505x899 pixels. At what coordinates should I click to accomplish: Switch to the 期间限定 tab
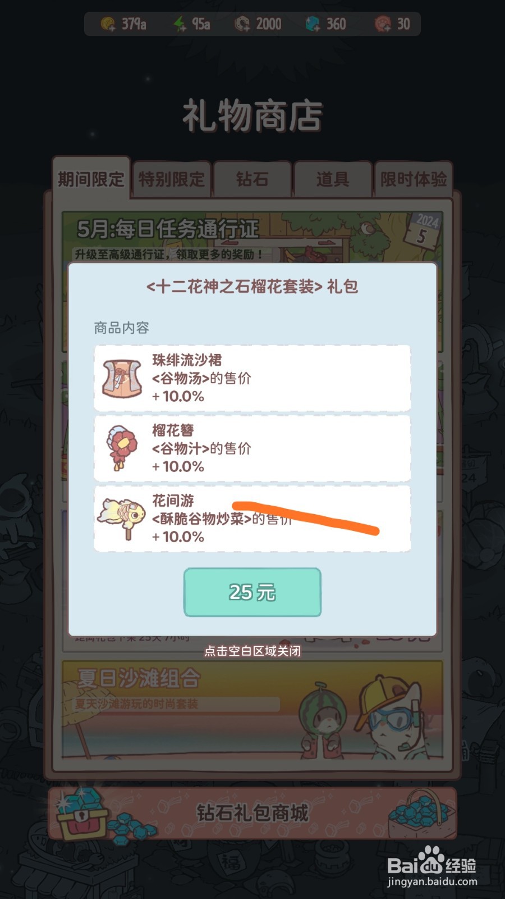point(91,179)
